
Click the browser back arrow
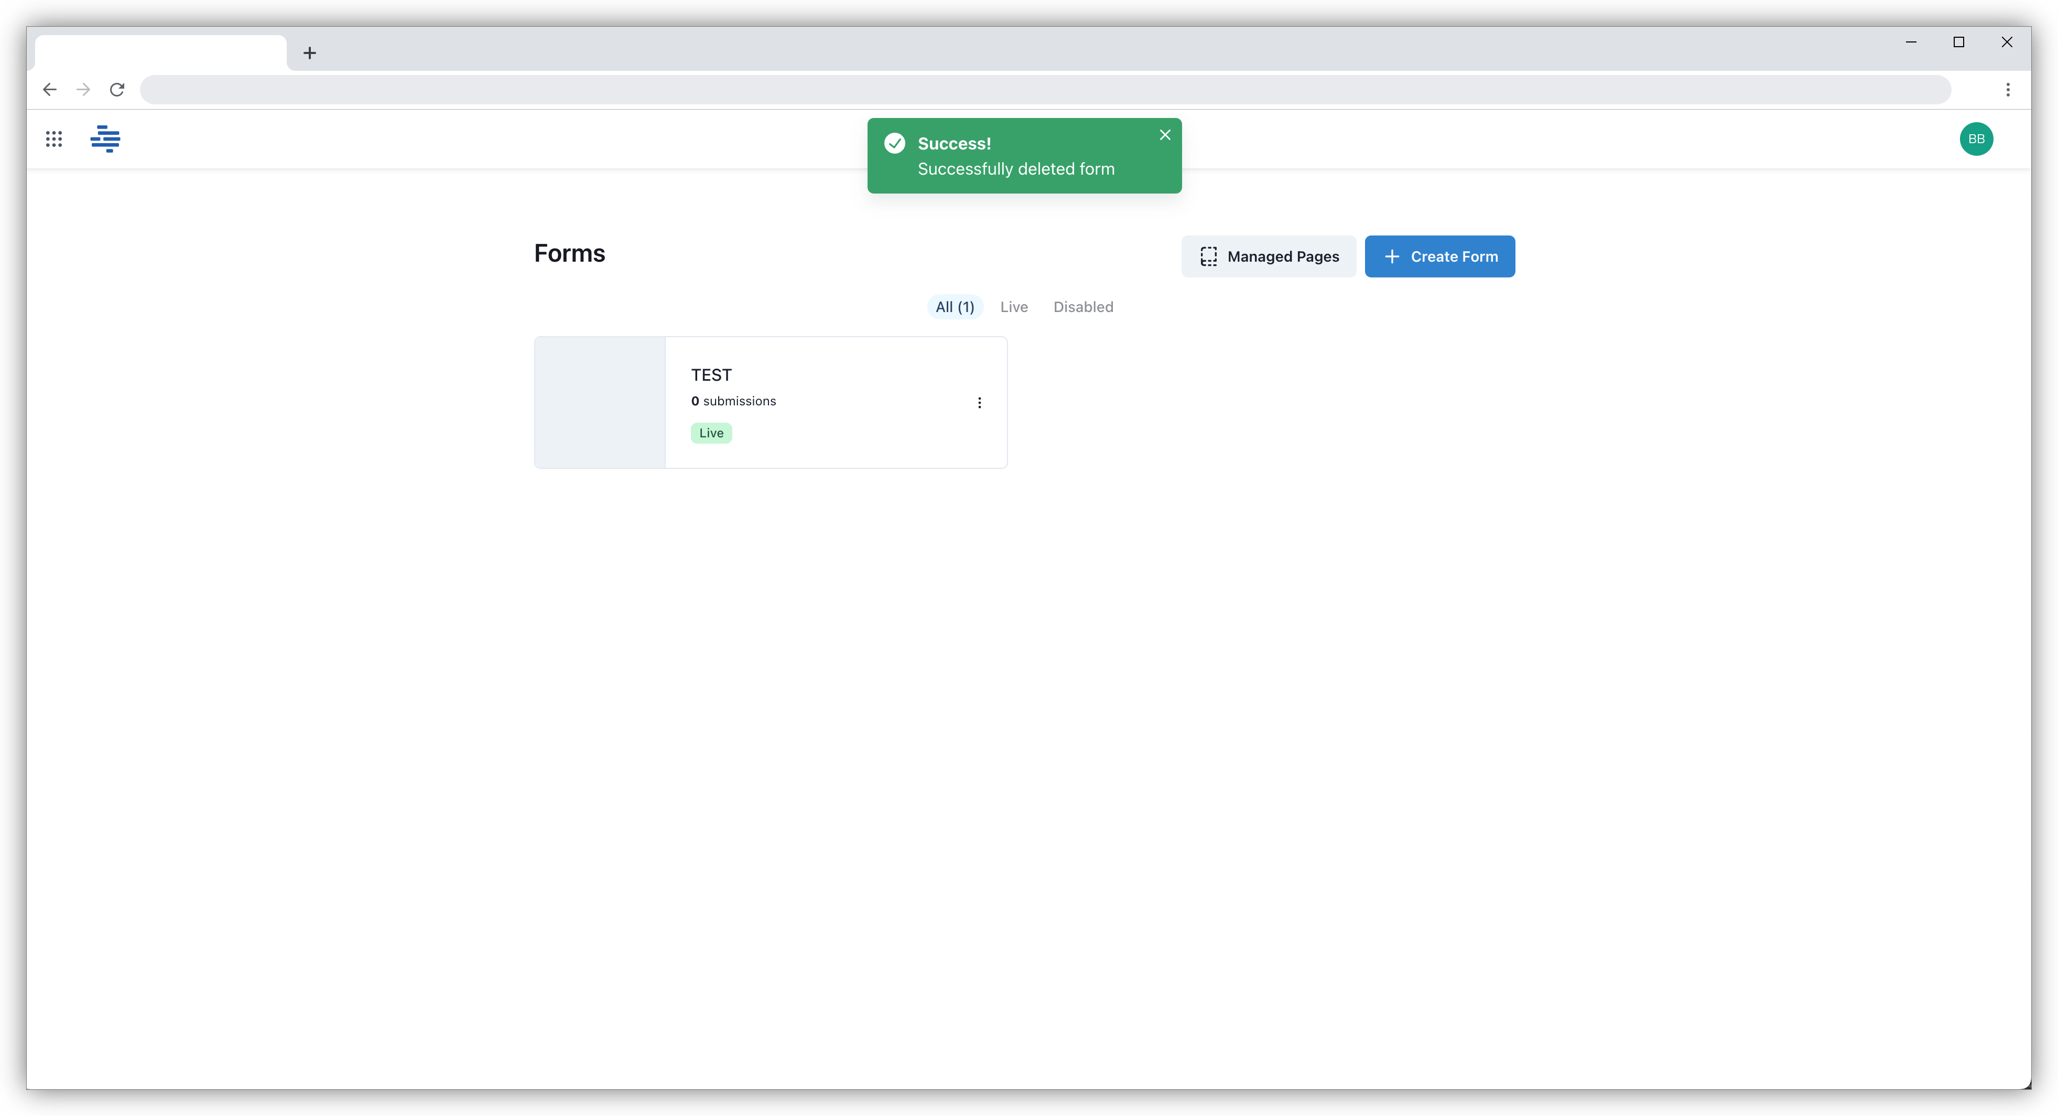click(x=49, y=90)
